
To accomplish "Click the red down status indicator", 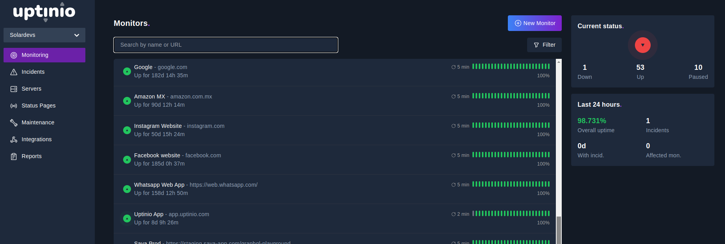I will pyautogui.click(x=642, y=45).
